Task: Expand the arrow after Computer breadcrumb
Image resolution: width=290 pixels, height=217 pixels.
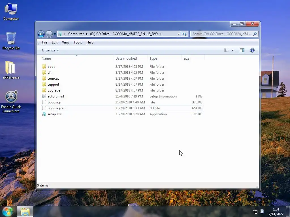Action: click(87, 34)
